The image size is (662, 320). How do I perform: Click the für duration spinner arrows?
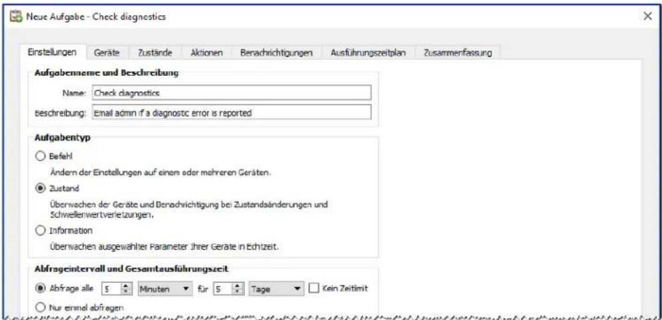click(x=237, y=289)
